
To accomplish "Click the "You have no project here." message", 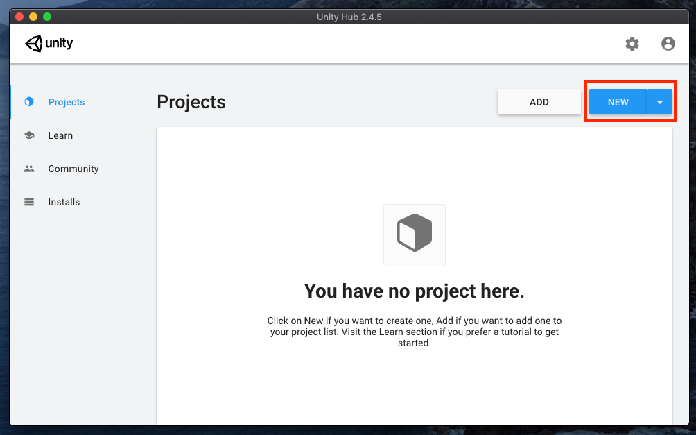I will [x=414, y=291].
